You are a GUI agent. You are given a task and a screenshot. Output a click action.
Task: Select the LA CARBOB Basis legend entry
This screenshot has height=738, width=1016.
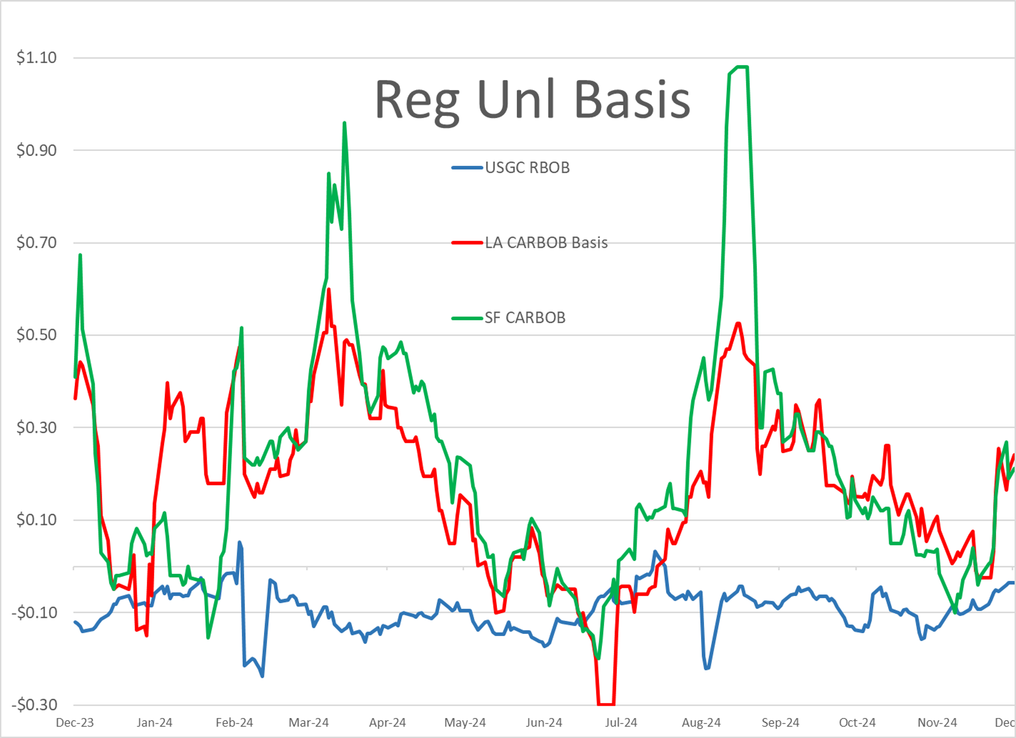point(529,242)
